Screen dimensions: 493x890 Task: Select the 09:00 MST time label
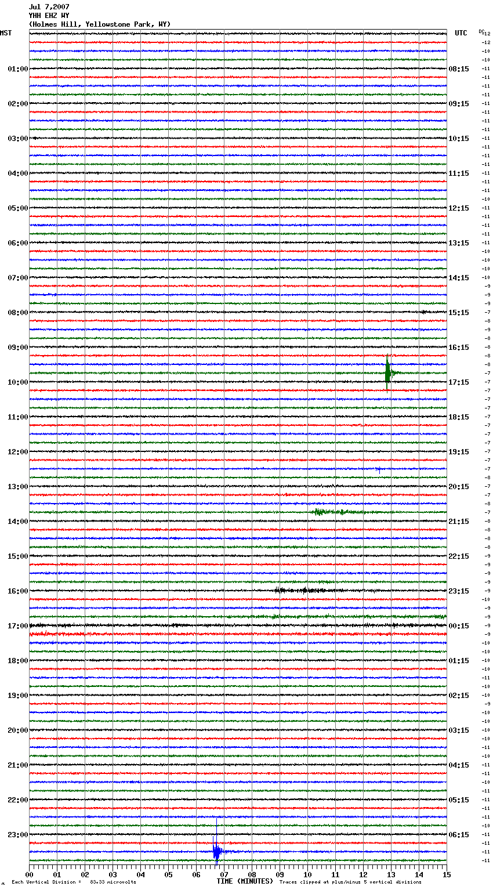[x=18, y=348]
